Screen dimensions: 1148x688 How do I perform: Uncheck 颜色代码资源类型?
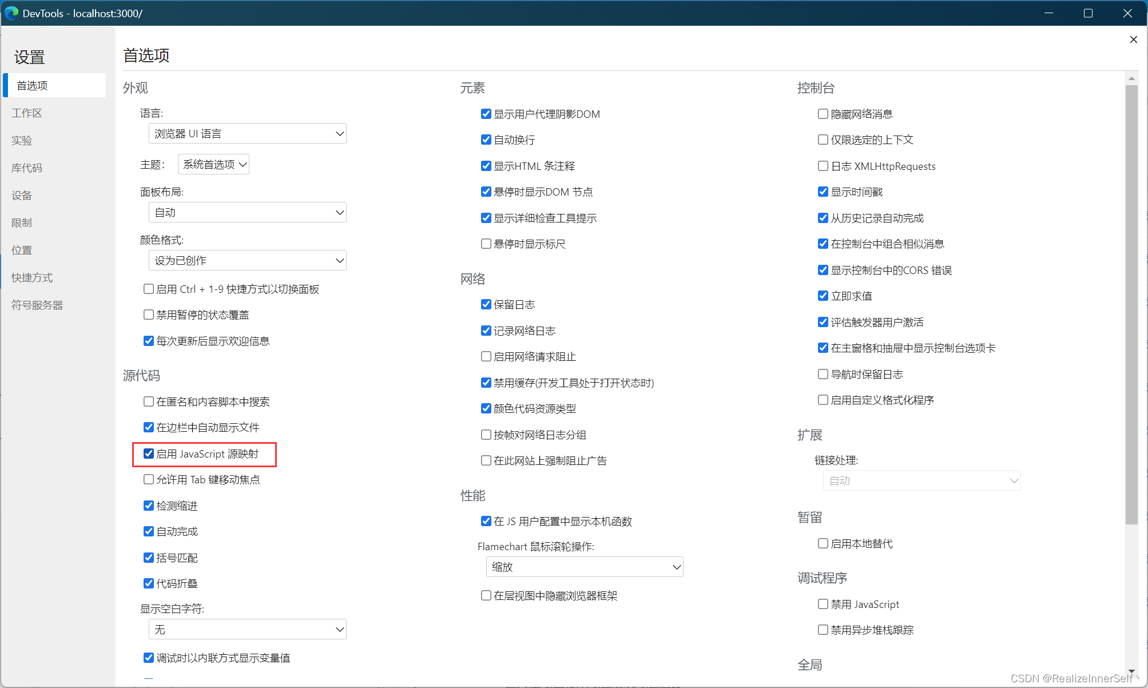point(486,408)
